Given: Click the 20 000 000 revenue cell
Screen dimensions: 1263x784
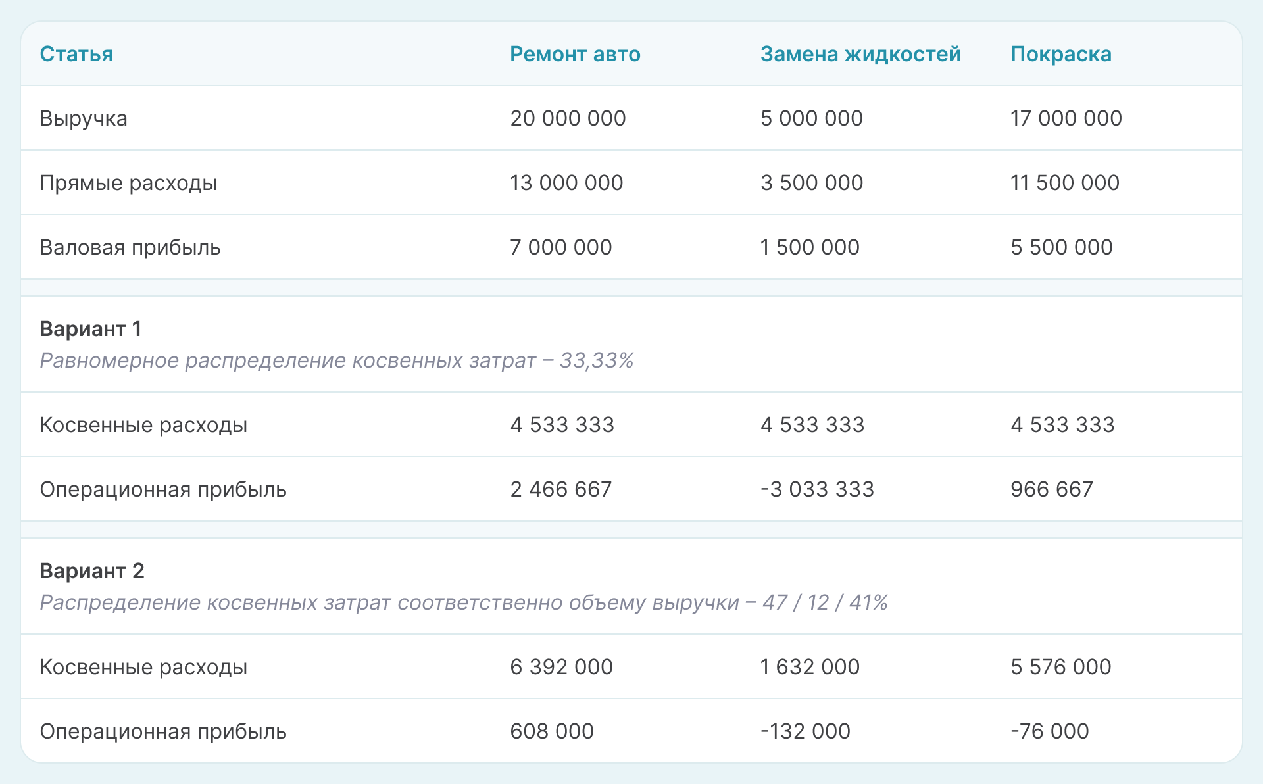Looking at the screenshot, I should [568, 118].
